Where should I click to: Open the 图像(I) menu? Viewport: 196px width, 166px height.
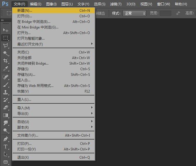tap(51, 4)
